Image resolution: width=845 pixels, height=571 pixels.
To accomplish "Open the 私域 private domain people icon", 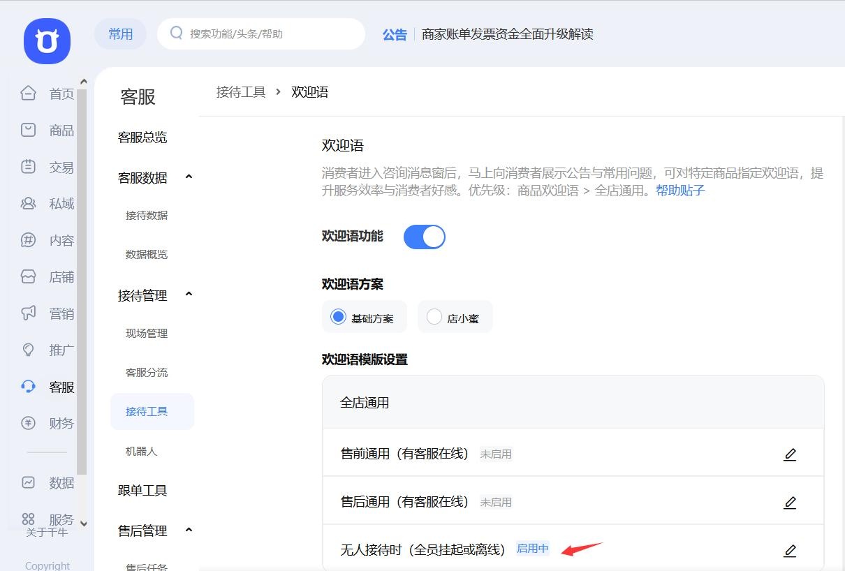I will tap(28, 203).
